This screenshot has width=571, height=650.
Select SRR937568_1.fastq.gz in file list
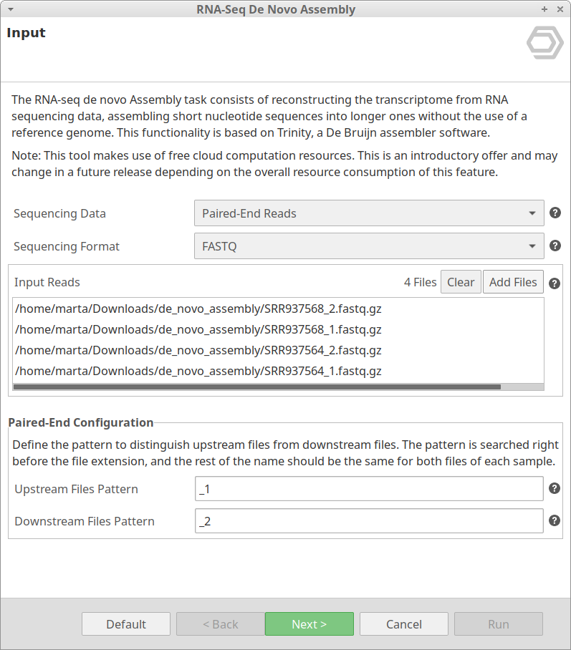click(x=198, y=330)
